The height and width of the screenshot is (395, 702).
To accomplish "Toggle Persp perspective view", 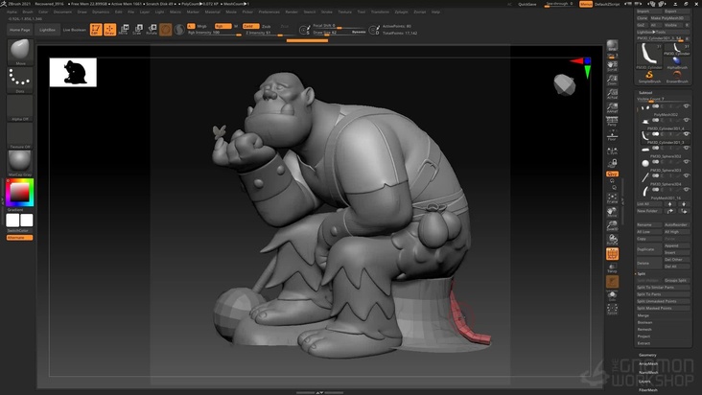I will [x=612, y=121].
